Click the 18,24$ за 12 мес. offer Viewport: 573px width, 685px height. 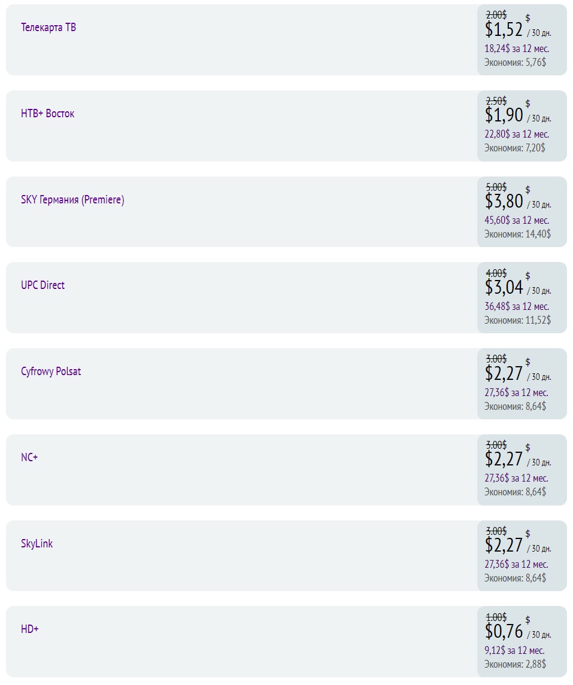pyautogui.click(x=517, y=48)
